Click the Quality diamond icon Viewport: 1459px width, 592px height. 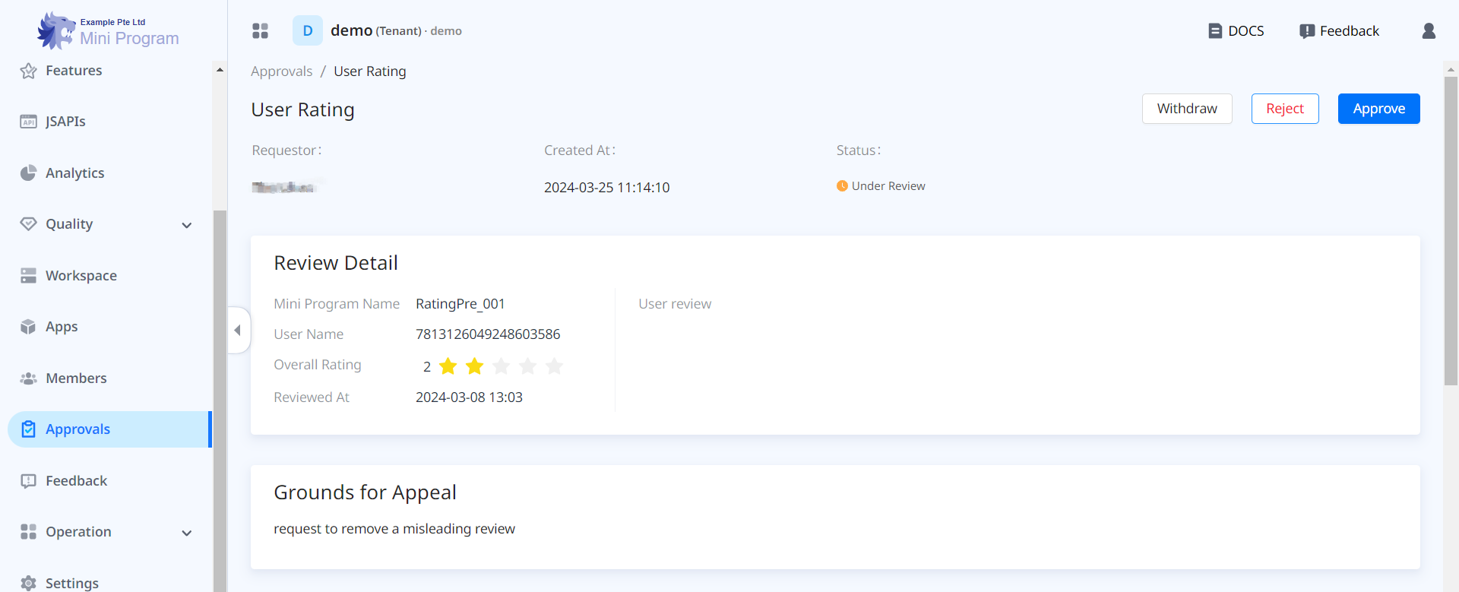tap(29, 224)
